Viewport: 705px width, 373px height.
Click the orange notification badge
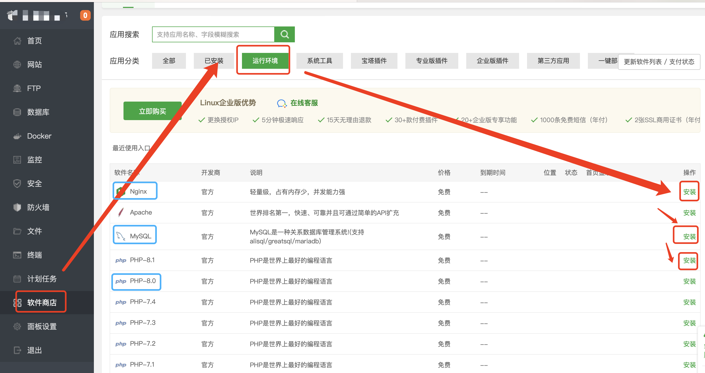85,15
